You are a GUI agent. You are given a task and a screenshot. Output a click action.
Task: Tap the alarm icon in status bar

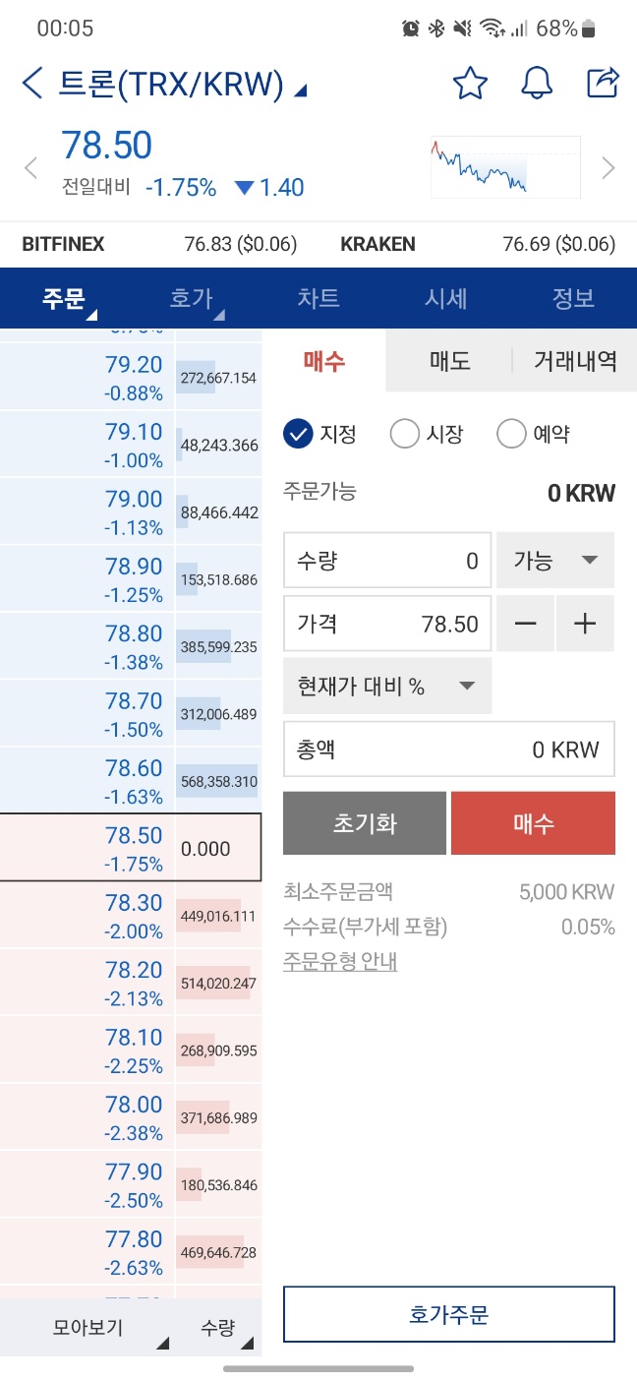click(411, 29)
